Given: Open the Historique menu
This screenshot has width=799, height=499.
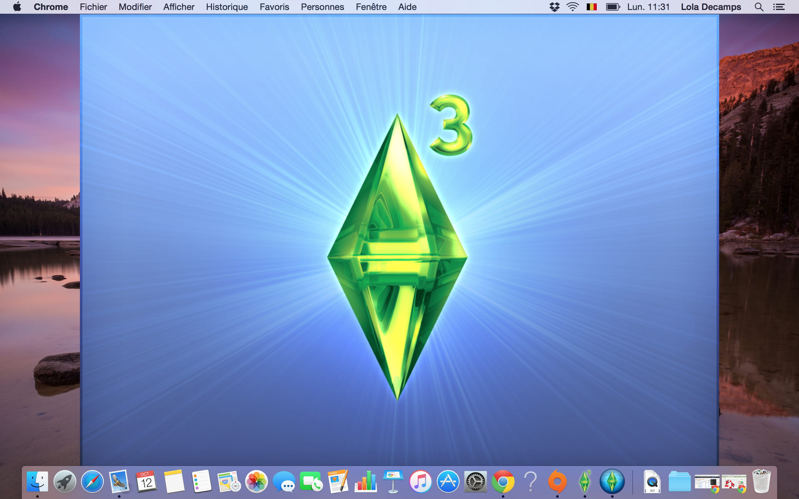Looking at the screenshot, I should 227,7.
